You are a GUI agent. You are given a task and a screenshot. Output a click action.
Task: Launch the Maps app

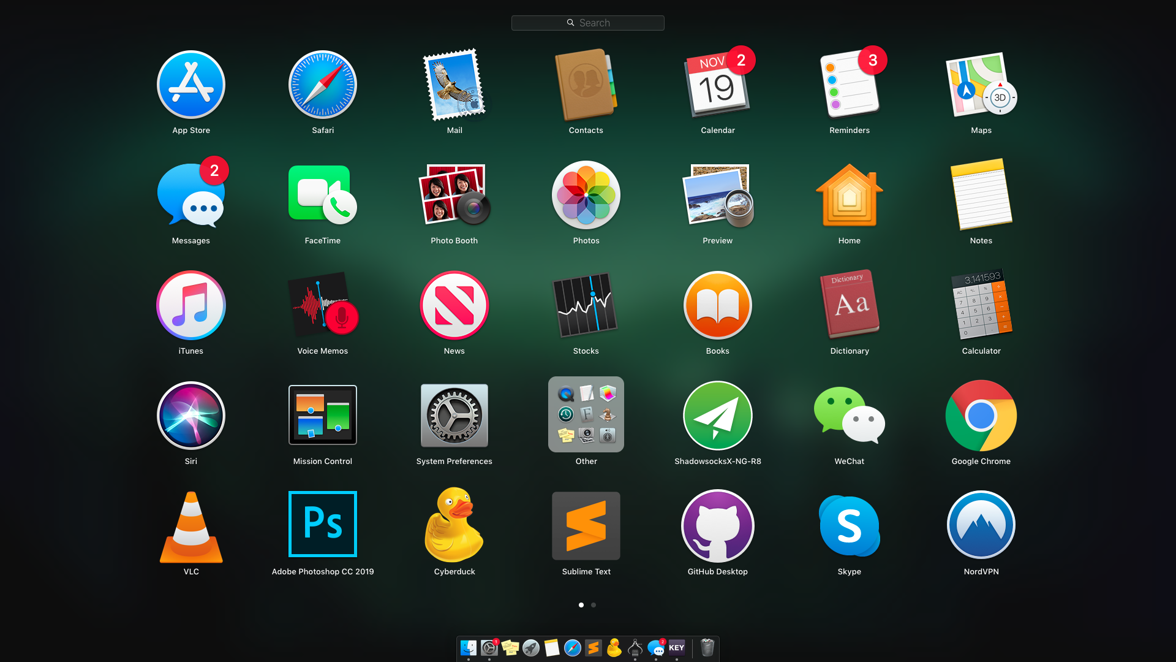point(981,85)
